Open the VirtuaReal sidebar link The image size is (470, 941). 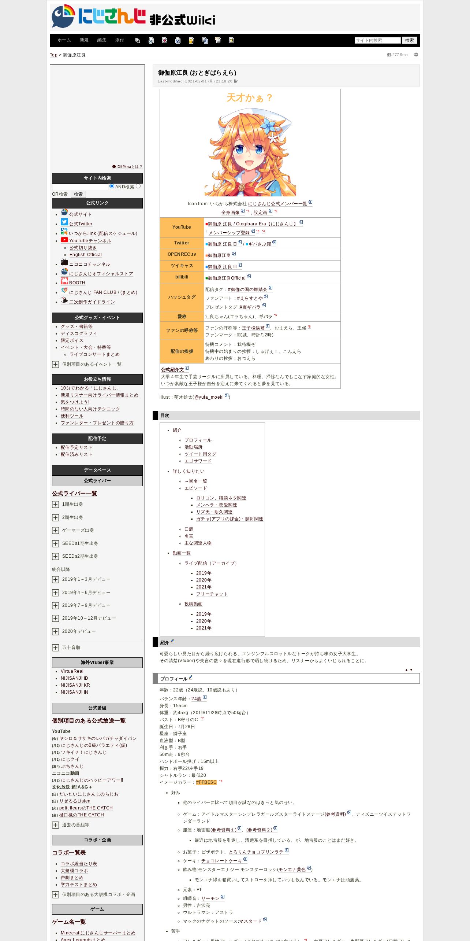pyautogui.click(x=72, y=671)
